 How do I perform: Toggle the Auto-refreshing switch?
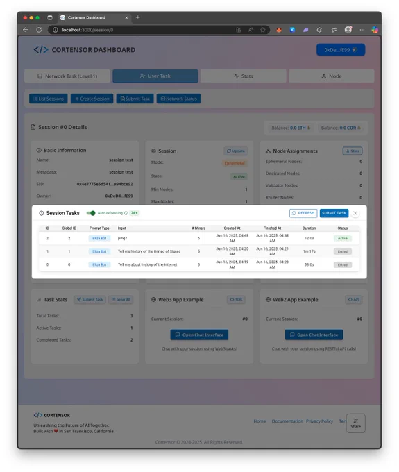91,213
